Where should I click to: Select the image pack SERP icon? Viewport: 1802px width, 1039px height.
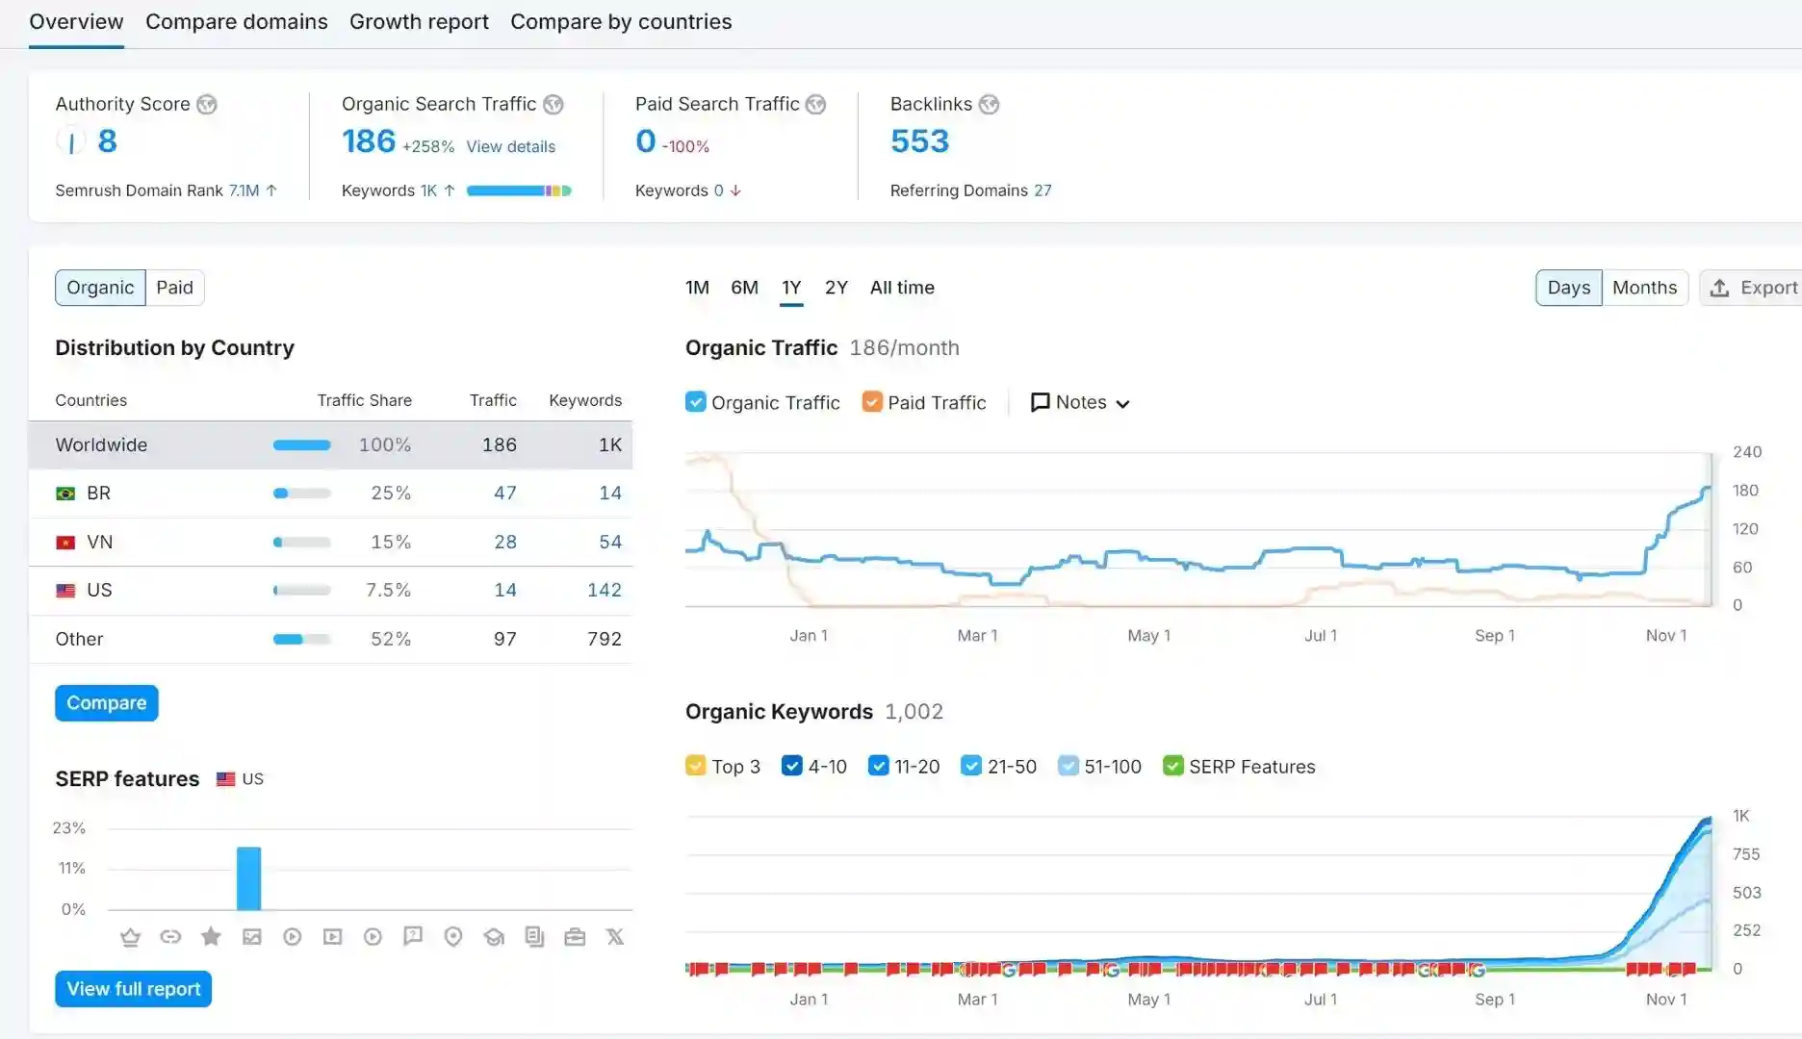252,937
